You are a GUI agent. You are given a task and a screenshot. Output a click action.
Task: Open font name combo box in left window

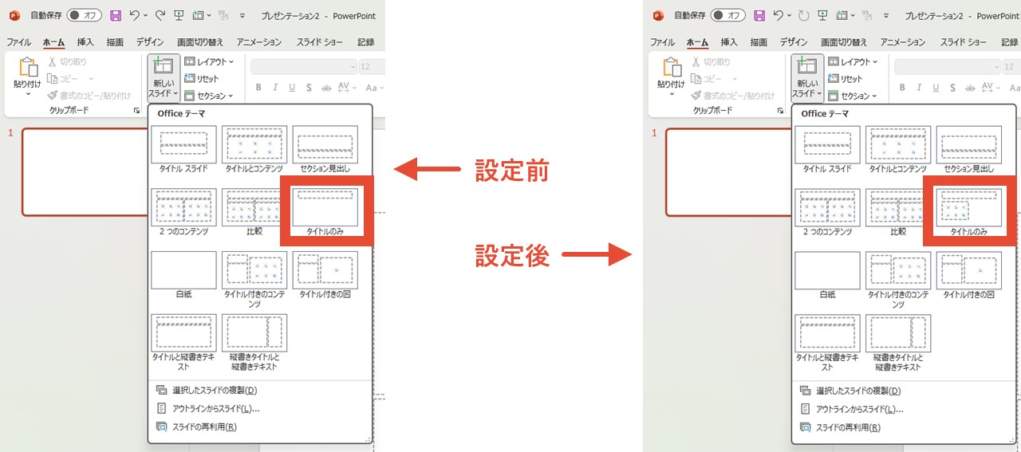click(304, 67)
